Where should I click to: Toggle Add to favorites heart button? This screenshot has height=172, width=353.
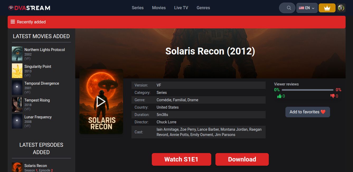[x=308, y=112]
